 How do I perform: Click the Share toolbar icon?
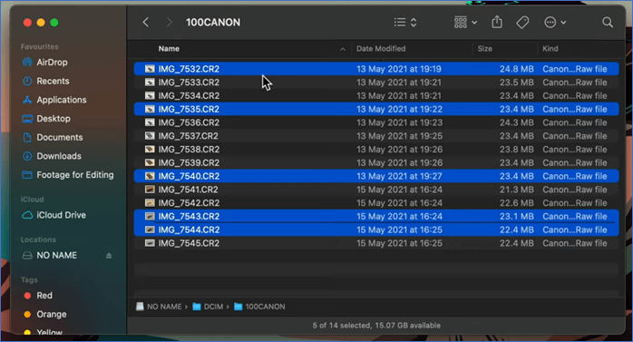497,22
